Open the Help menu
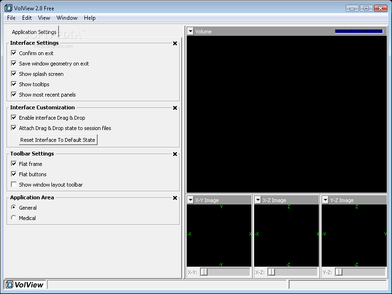392x294 pixels. (90, 18)
